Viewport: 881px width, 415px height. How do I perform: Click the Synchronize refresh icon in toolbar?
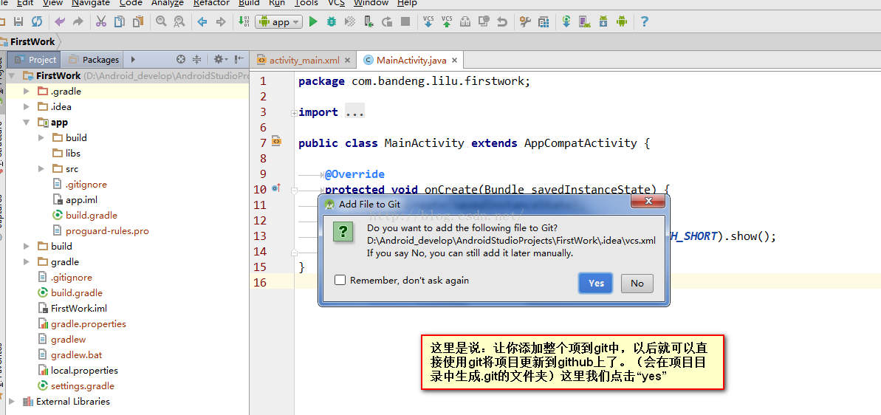[x=37, y=22]
